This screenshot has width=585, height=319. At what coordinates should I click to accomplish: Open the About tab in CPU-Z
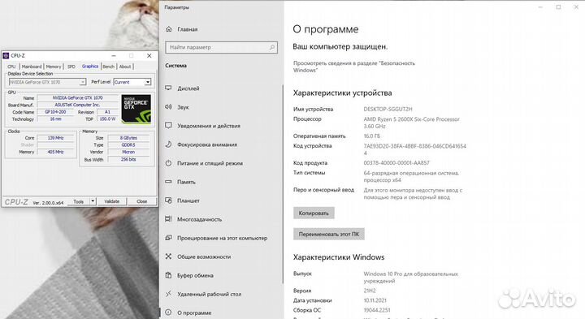pyautogui.click(x=125, y=67)
